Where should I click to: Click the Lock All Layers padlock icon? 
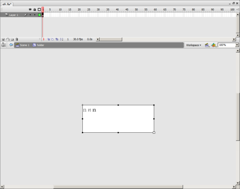pyautogui.click(x=35, y=9)
